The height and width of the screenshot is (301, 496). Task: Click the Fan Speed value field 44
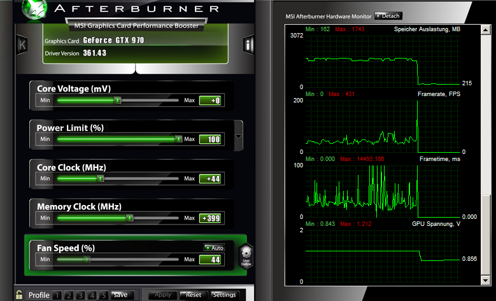[210, 260]
